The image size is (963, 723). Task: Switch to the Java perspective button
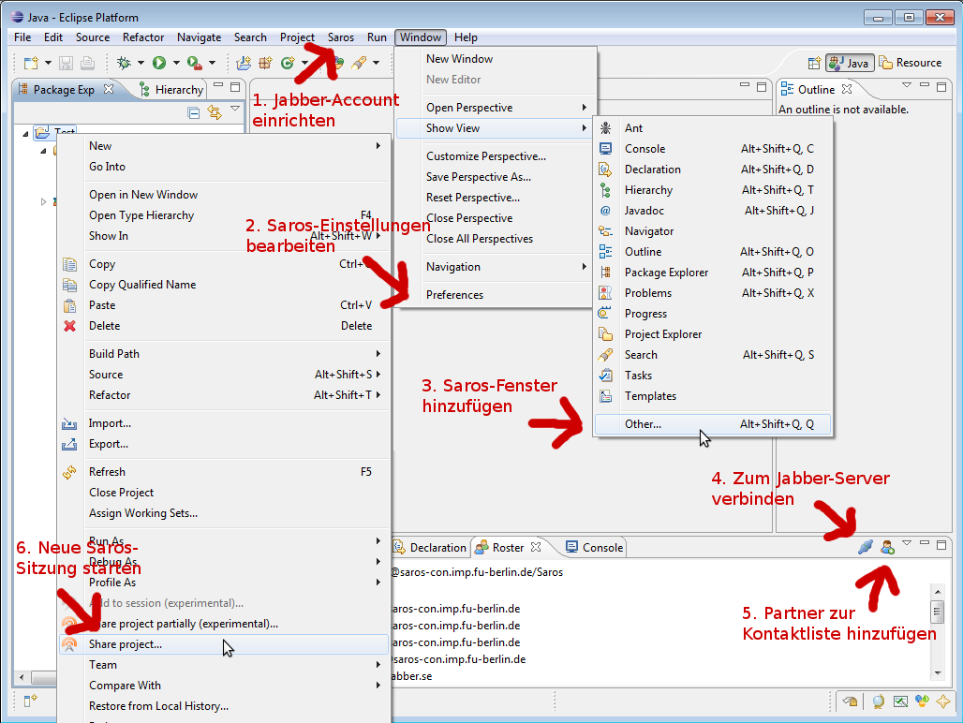(x=849, y=63)
